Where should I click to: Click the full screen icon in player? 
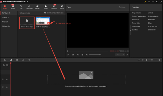127,55
